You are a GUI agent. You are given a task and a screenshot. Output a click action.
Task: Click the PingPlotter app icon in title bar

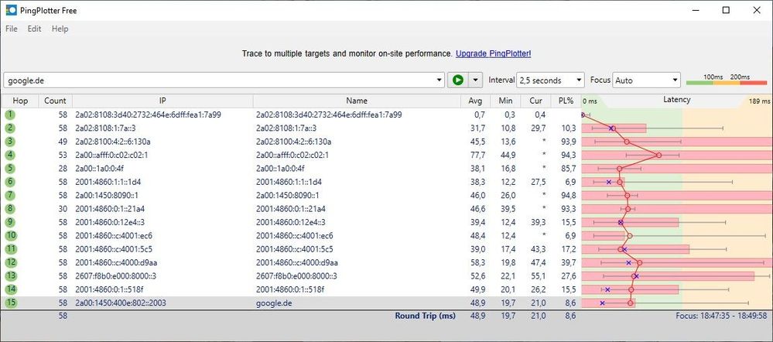[x=11, y=10]
